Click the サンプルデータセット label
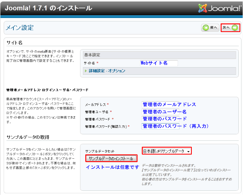Viewport: 243px width, 195px height. (x=100, y=151)
